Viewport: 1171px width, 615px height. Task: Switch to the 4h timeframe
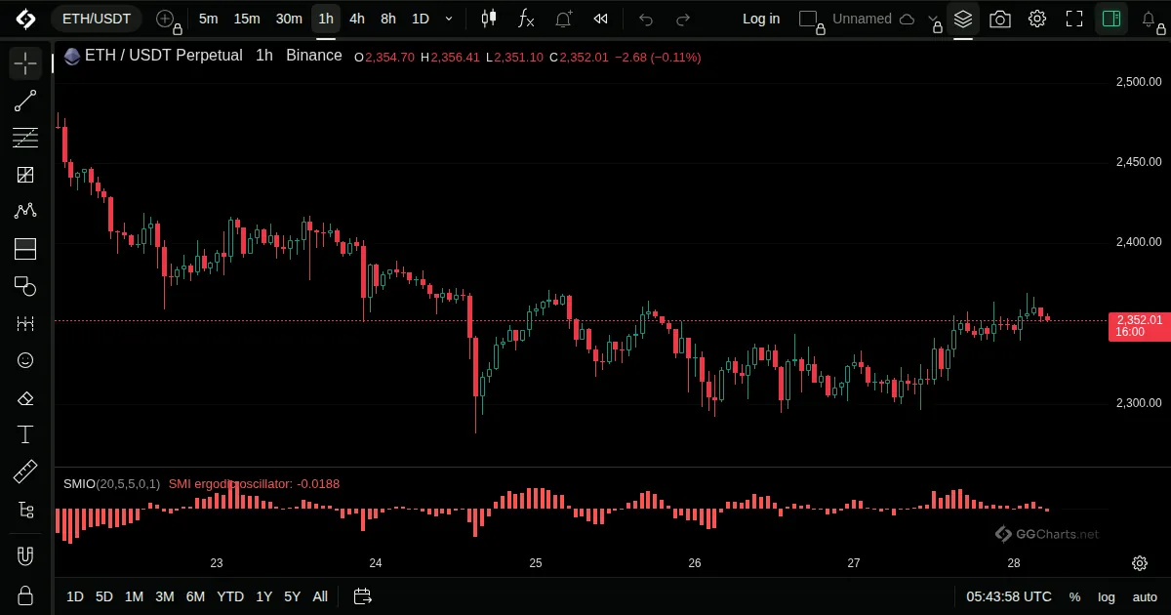[x=357, y=19]
